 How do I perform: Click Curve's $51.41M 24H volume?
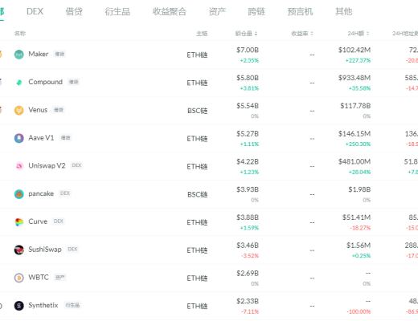point(356,217)
